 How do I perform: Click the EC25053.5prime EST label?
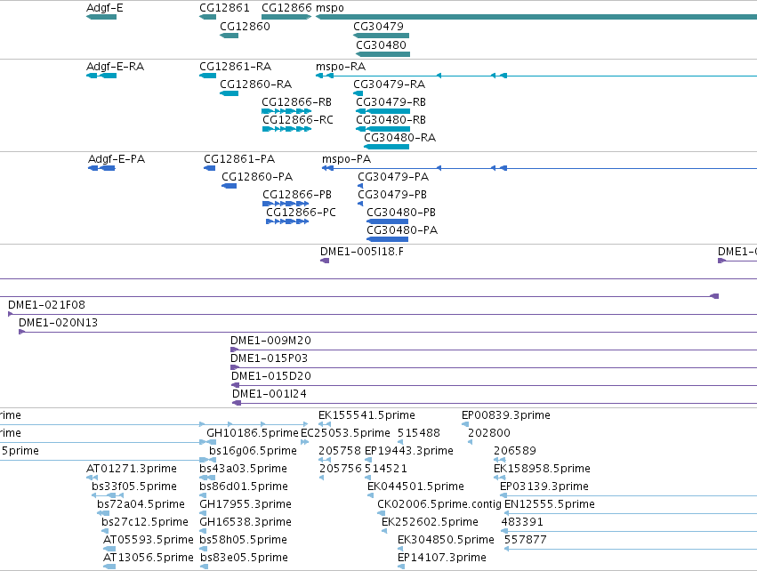tap(345, 433)
